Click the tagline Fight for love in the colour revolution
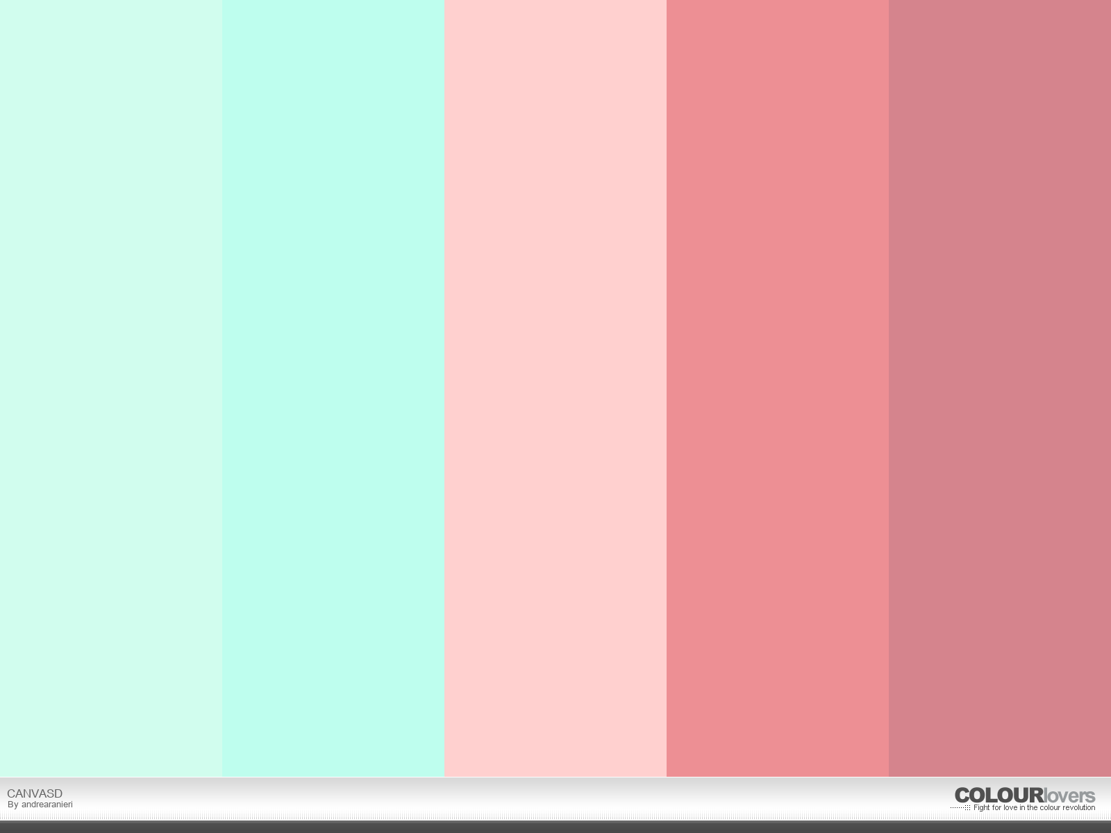This screenshot has width=1111, height=833. (1034, 808)
